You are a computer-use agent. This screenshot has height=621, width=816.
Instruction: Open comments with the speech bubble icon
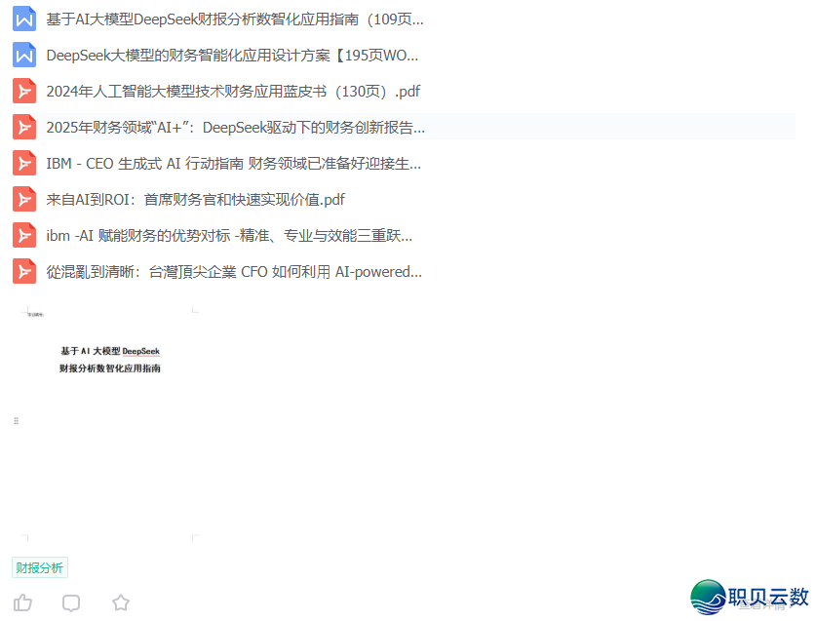click(71, 602)
